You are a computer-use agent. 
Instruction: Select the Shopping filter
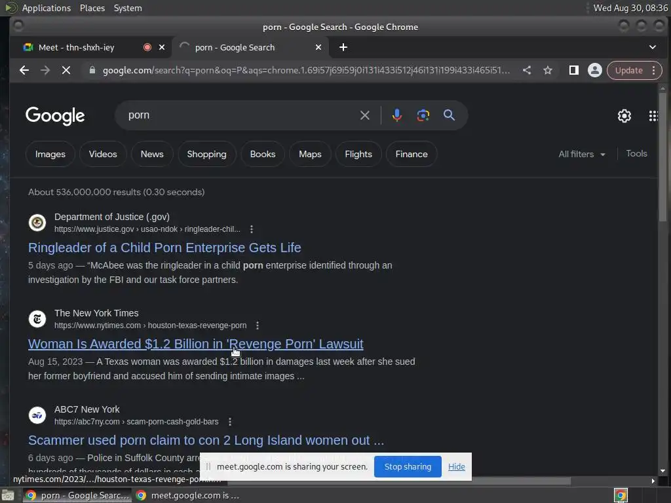[206, 154]
